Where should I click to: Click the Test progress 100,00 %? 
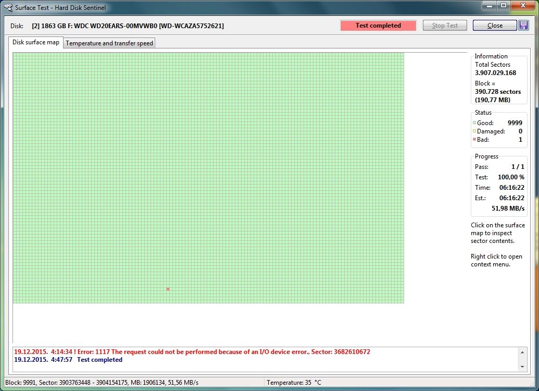(x=511, y=177)
